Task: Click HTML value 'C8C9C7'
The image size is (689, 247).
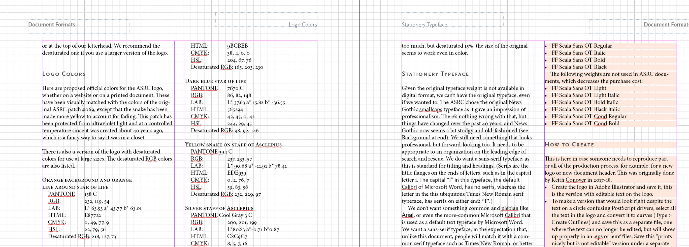Action: 237,237
